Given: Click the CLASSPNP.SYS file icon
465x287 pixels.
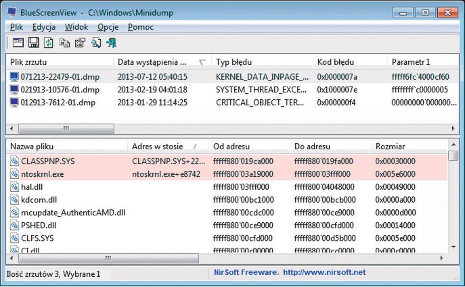Looking at the screenshot, I should [x=14, y=161].
